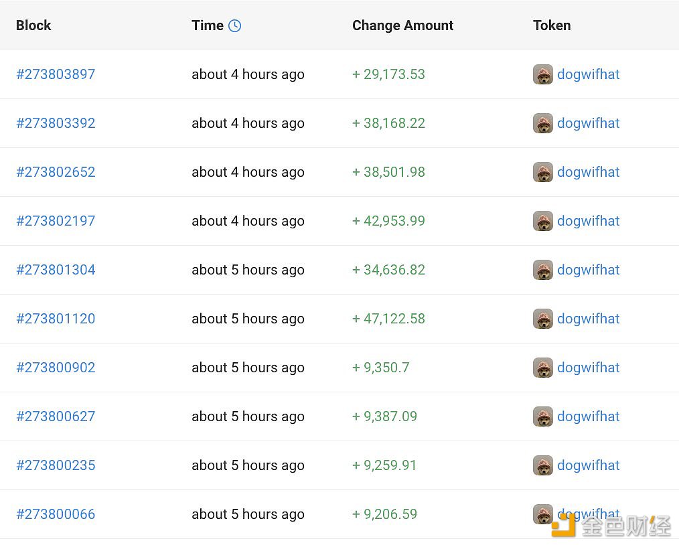The width and height of the screenshot is (679, 545).
Task: Select time text in row #273800902
Action: point(248,368)
